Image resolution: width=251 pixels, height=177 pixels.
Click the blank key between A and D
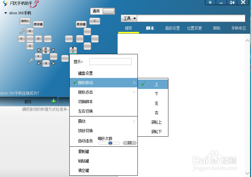pos(30,39)
